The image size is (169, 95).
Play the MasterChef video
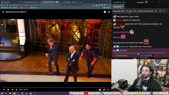[8, 90]
